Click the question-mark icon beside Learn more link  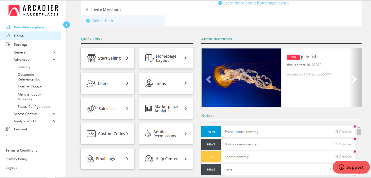(x=220, y=3)
